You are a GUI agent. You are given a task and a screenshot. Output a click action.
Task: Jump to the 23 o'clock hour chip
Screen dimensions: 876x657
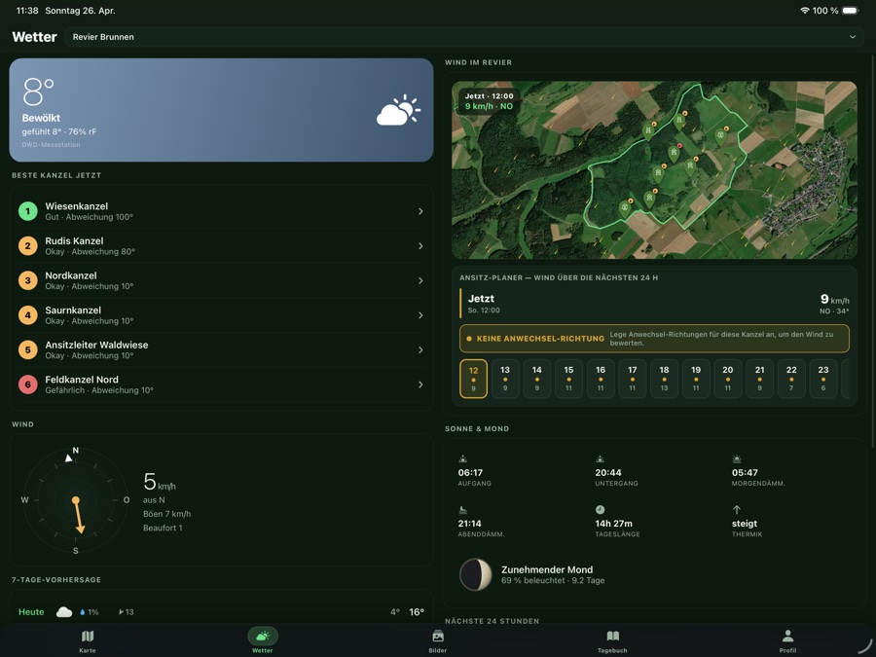[823, 379]
